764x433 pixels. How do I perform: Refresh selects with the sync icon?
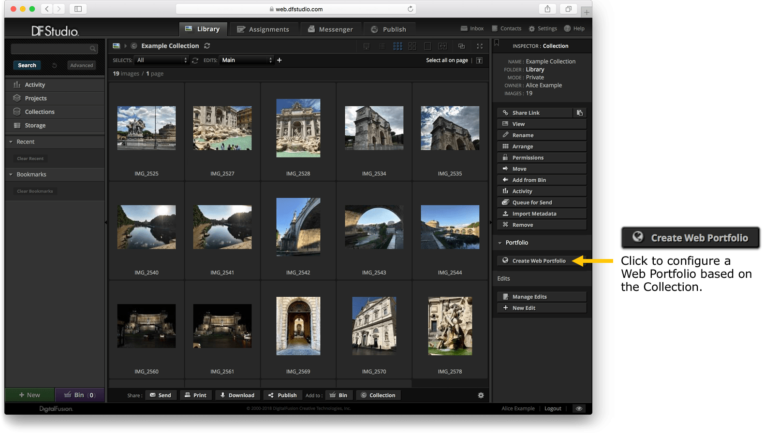point(195,60)
